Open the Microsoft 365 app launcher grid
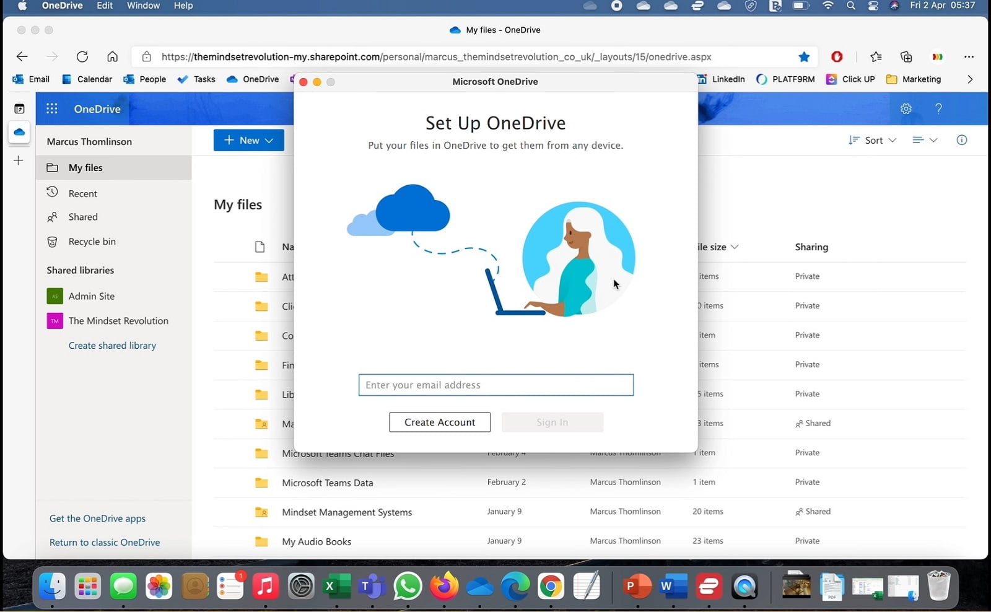 [x=52, y=108]
